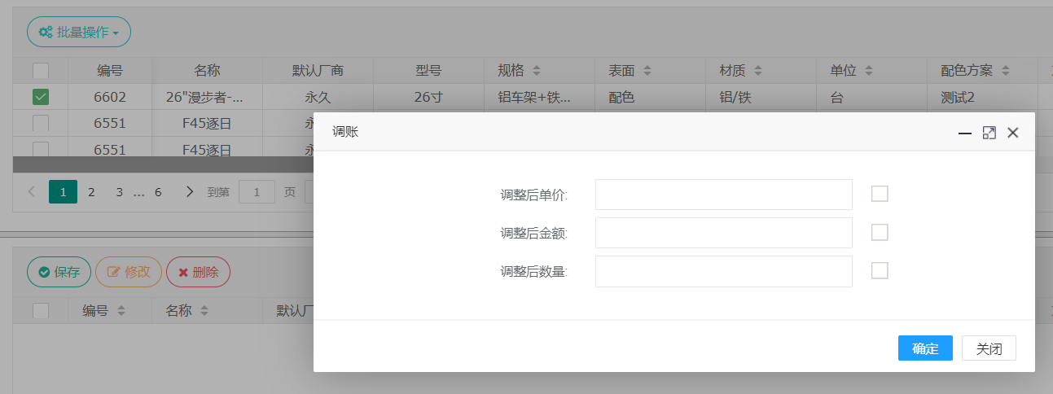Click into the 调整后金额 text field

tap(723, 233)
